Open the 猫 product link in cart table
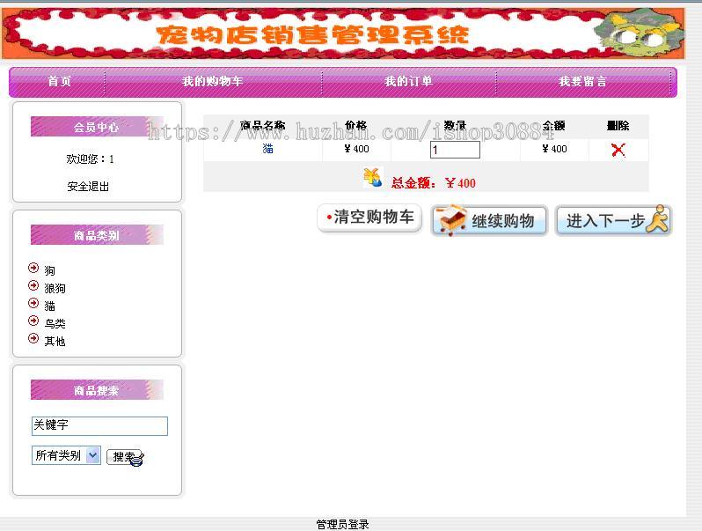Viewport: 702px width, 531px height. click(267, 149)
